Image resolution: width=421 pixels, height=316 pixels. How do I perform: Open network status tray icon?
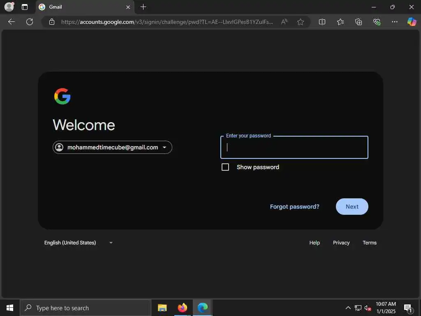coord(358,308)
